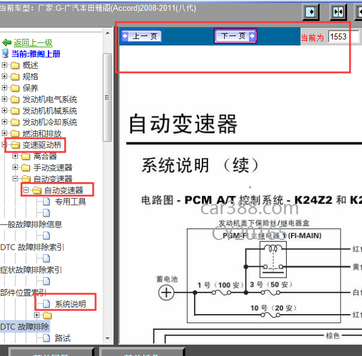Click the 发动机机械系统 folder icon
This screenshot has width=362, height=356.
coord(15,111)
